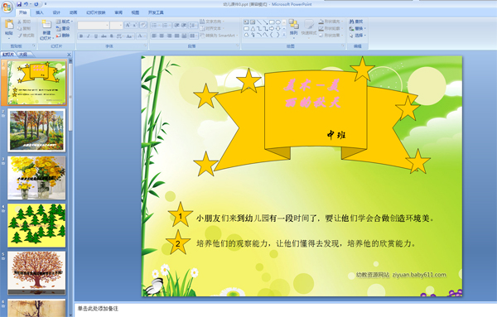Increase the list indent level

pos(184,25)
